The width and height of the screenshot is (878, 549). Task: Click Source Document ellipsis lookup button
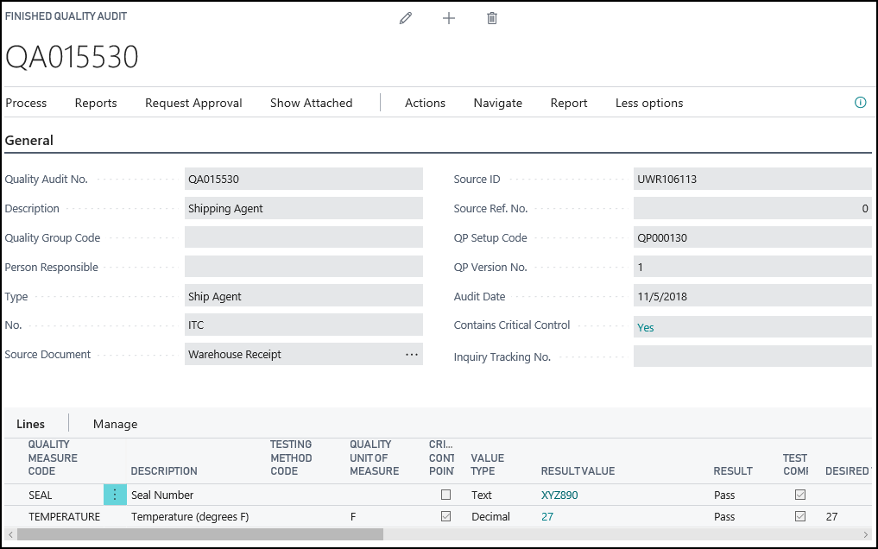[x=412, y=354]
